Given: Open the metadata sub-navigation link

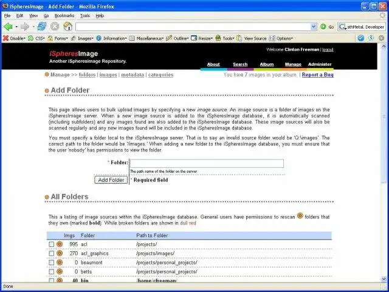Looking at the screenshot, I should point(133,75).
